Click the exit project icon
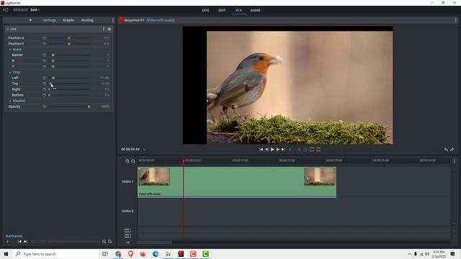Image resolution: width=461 pixels, height=259 pixels. [x=6, y=10]
